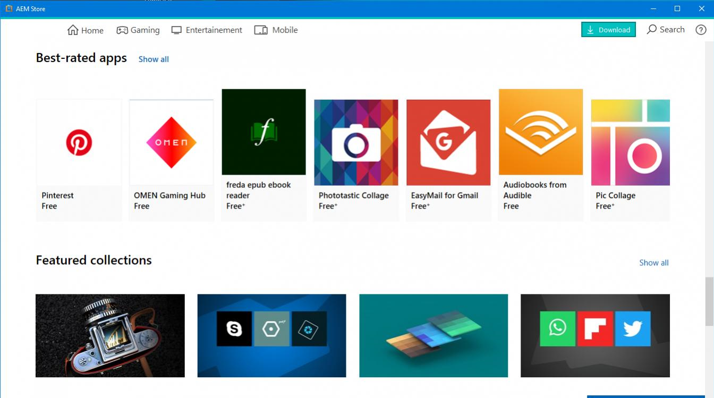
Task: Open the EasyMail for Gmail icon
Action: 448,143
